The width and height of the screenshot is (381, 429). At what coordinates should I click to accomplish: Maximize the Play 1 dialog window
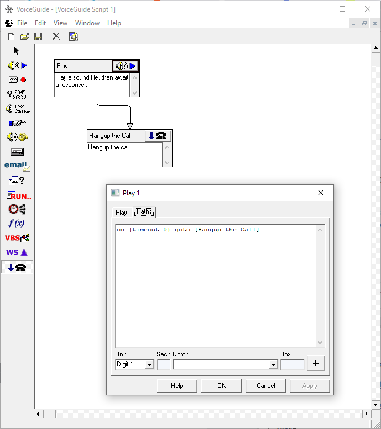coord(295,193)
